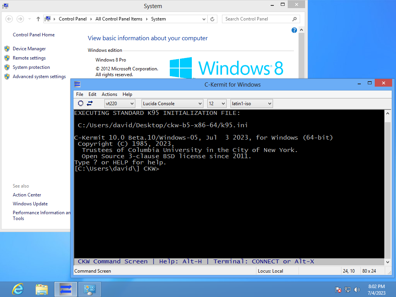This screenshot has height=297, width=396.
Task: Click the 'Windows 8 Pro' edition text
Action: (x=111, y=60)
